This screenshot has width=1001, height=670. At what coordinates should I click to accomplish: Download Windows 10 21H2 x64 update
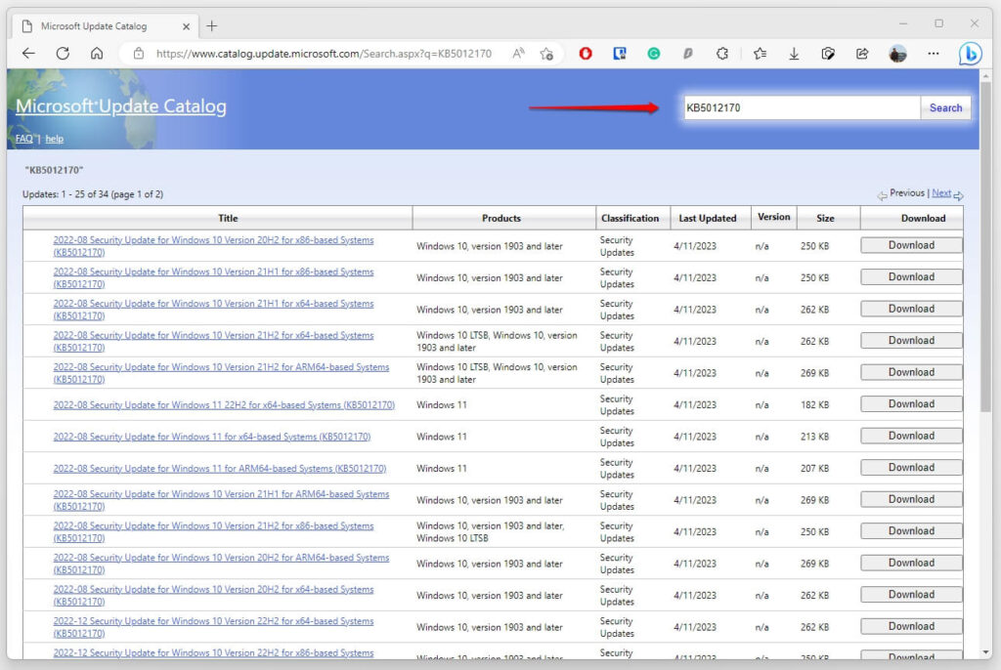pos(911,341)
